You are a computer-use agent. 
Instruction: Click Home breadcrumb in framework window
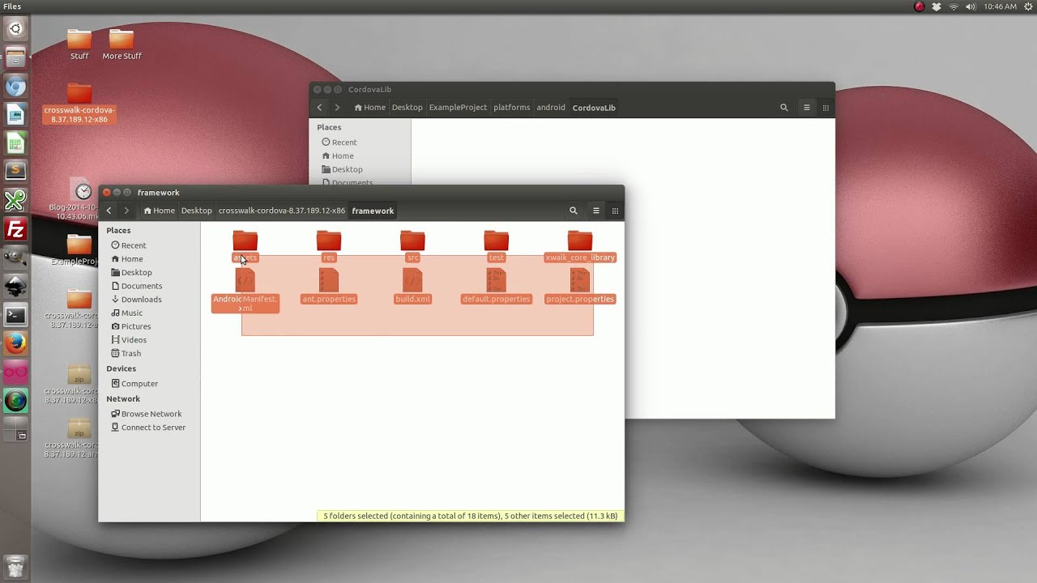click(159, 211)
